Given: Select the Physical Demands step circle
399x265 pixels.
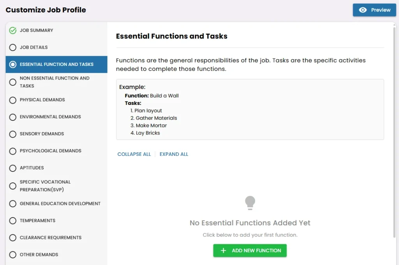Looking at the screenshot, I should 12,100.
